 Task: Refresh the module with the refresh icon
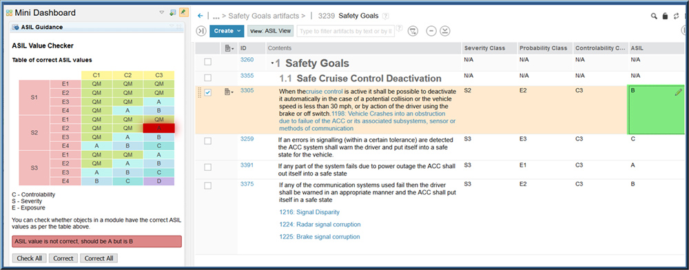(677, 17)
